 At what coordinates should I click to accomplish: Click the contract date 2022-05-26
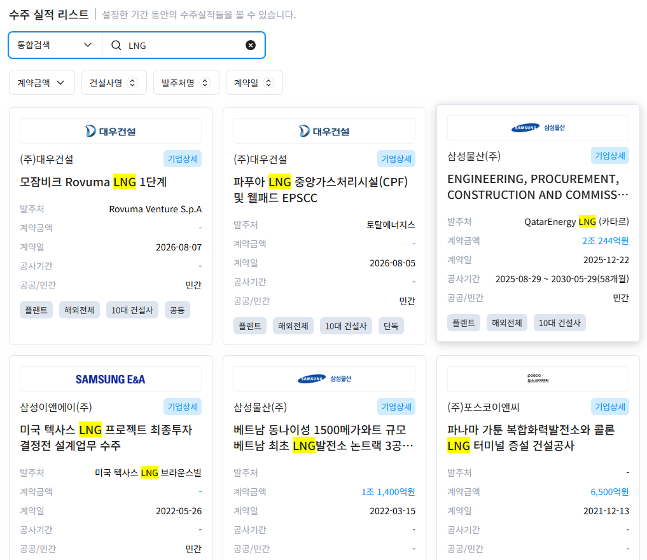pos(179,511)
